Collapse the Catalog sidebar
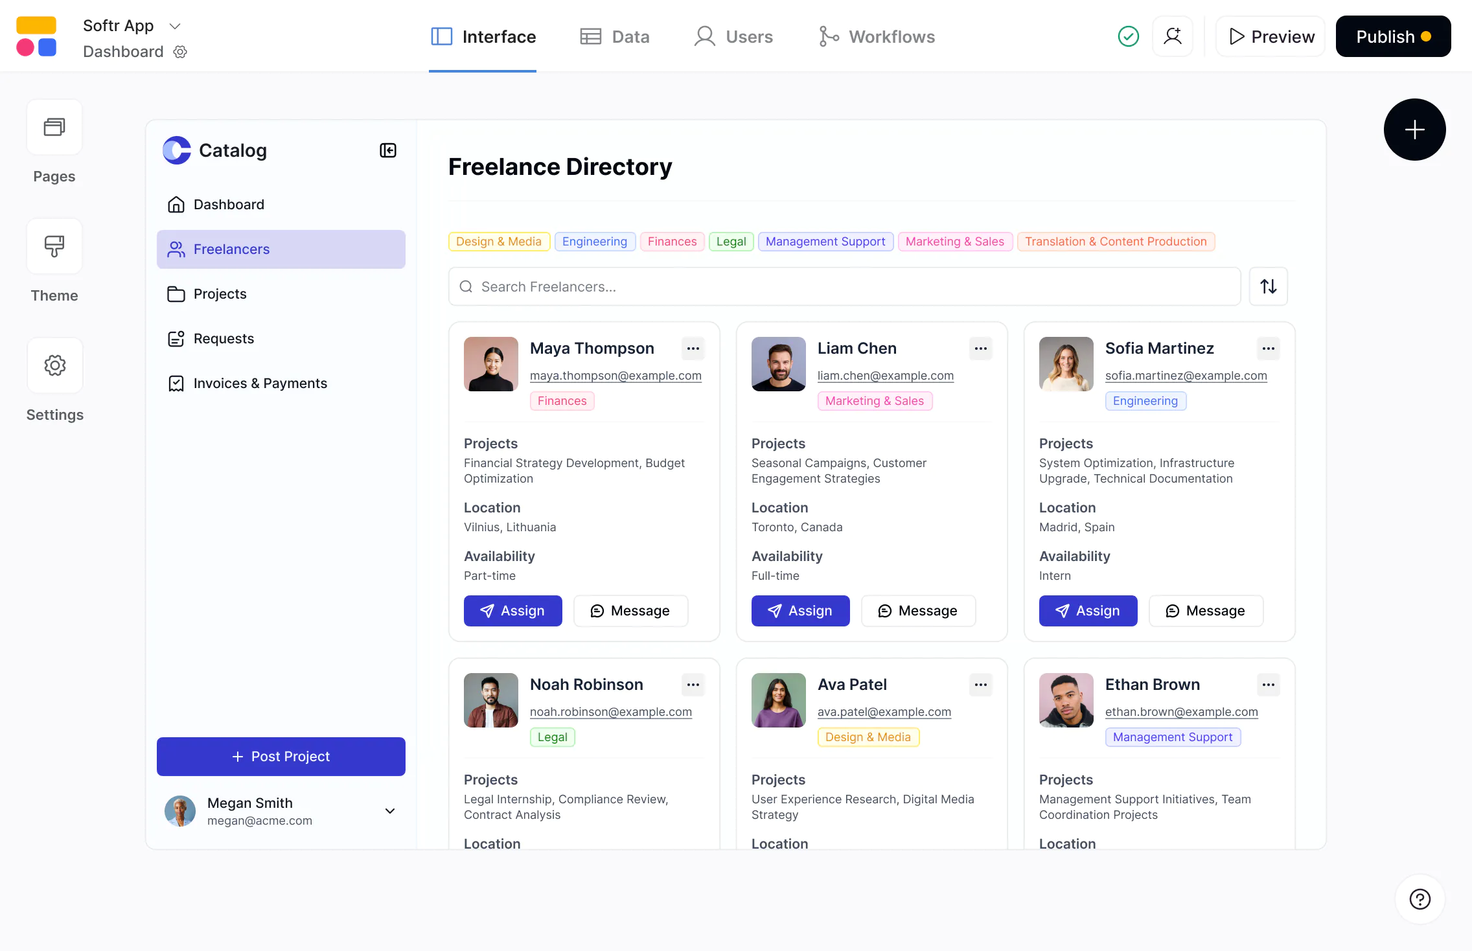The width and height of the screenshot is (1472, 951). pos(387,150)
